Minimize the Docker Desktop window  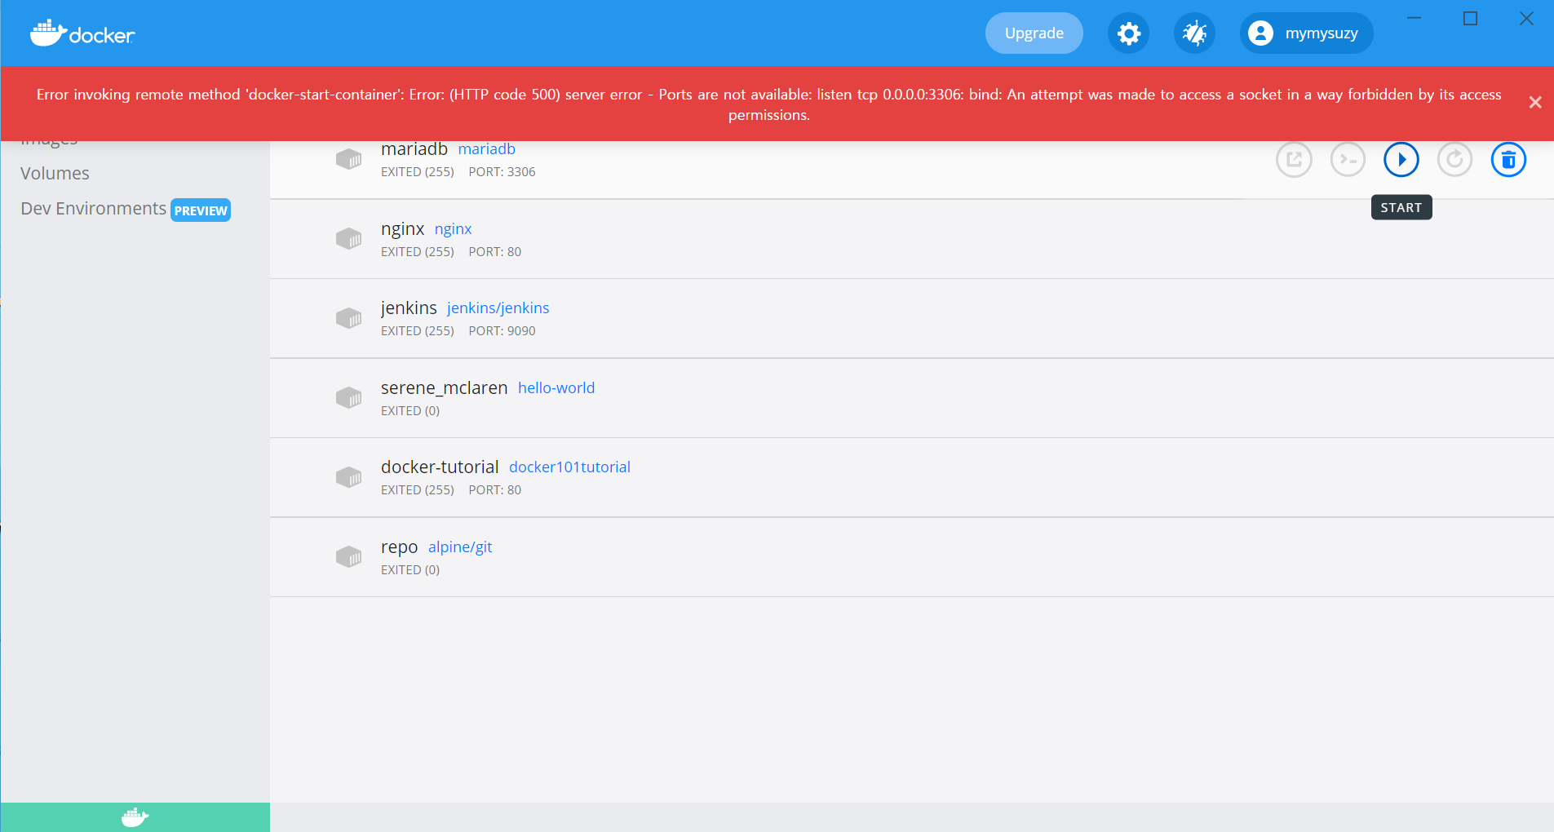[1415, 18]
